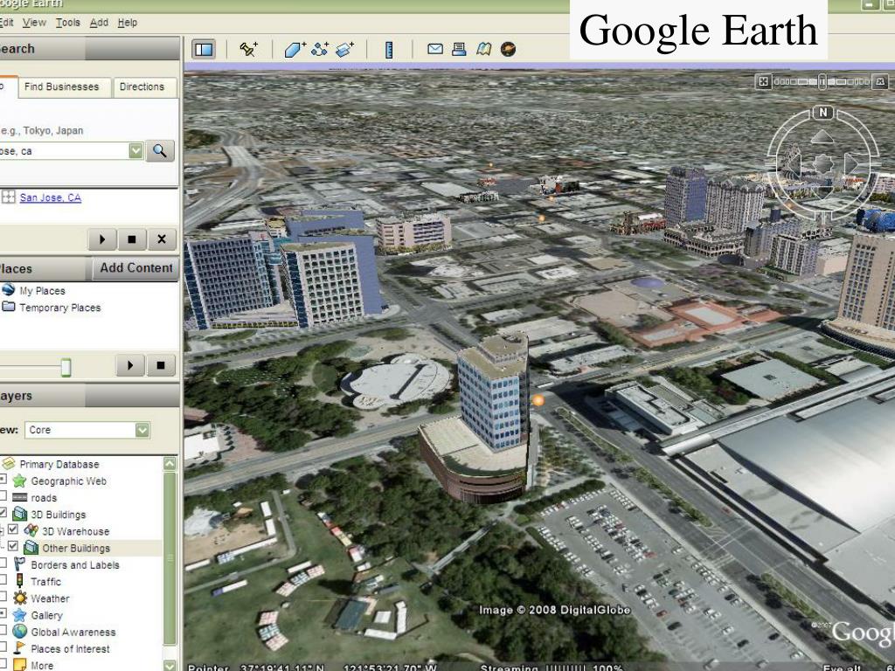This screenshot has width=895, height=671.
Task: Collapse the Places panel header
Action: (x=45, y=268)
